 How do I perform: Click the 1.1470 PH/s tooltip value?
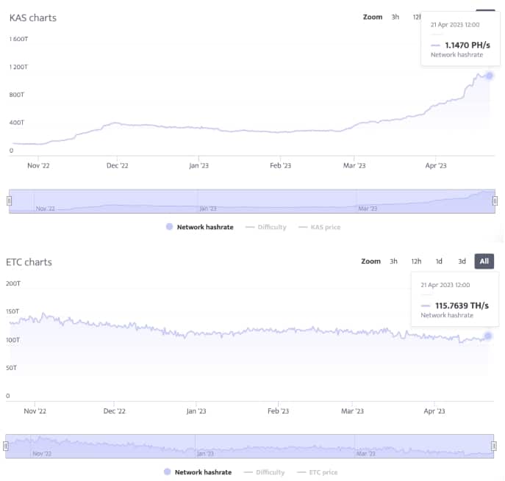(468, 45)
